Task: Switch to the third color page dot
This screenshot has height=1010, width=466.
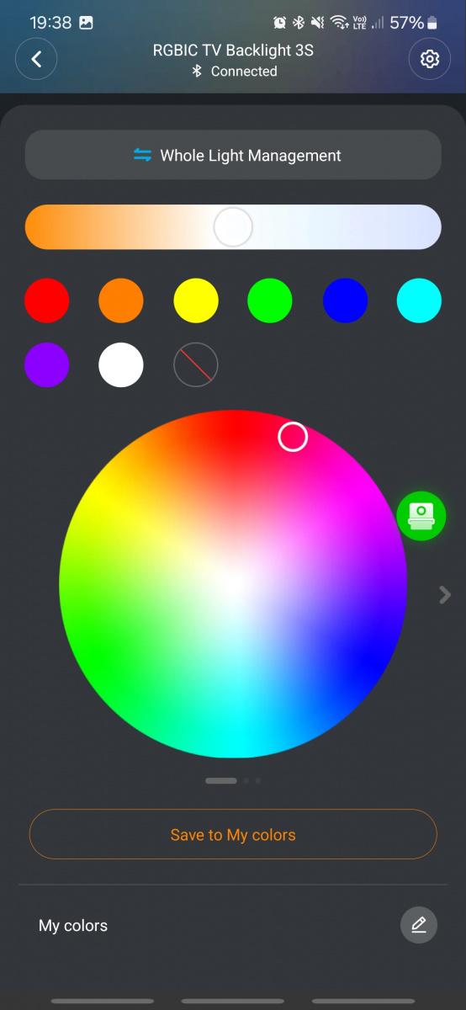Action: click(x=257, y=780)
